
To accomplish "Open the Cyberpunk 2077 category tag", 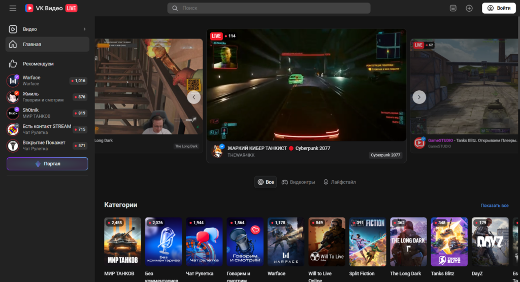I will coord(385,155).
